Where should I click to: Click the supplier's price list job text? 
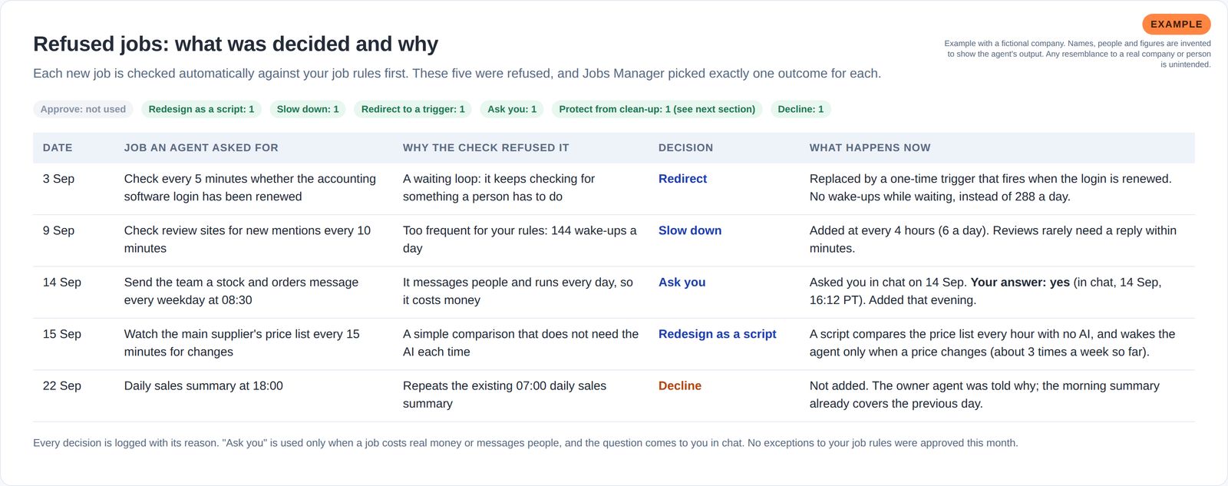(242, 343)
